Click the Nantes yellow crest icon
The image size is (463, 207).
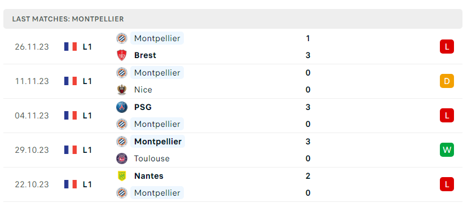coord(122,176)
